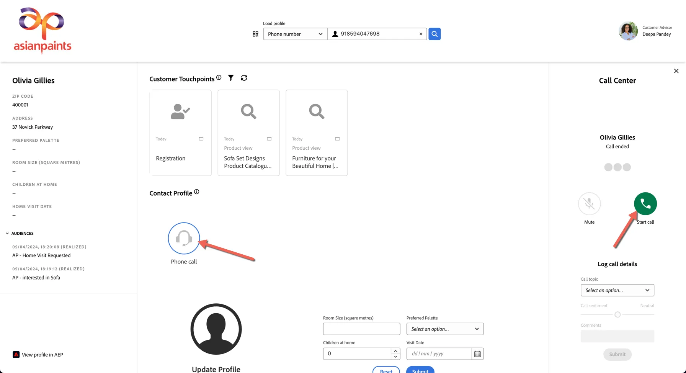The image size is (686, 373).
Task: Open the Preferred Palette dropdown
Action: click(445, 329)
